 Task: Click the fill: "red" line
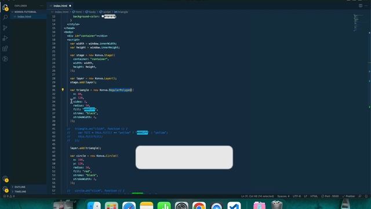click(x=82, y=171)
